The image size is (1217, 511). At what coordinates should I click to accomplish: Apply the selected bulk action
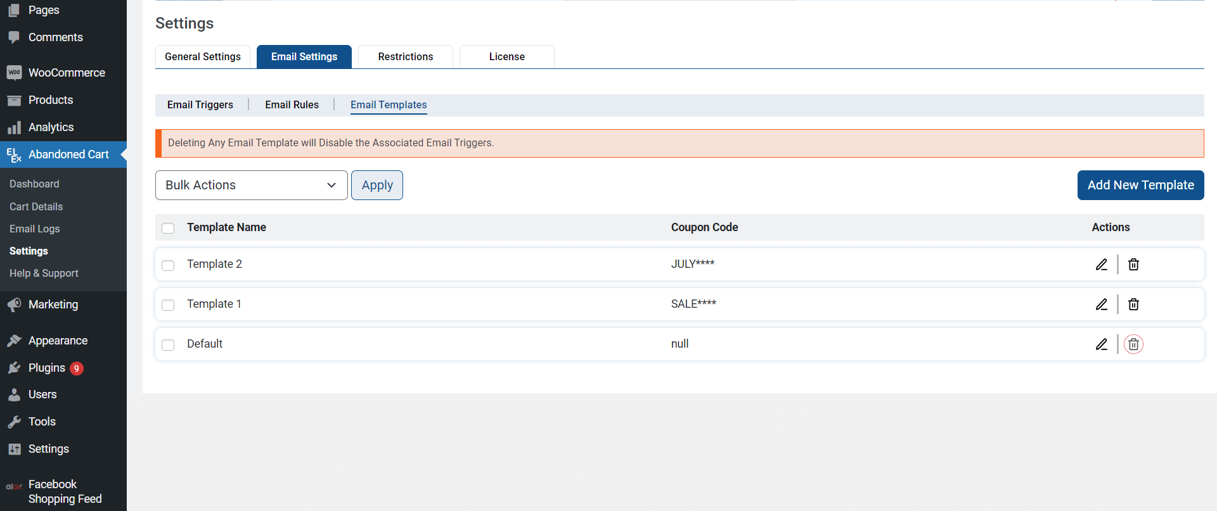(x=377, y=185)
